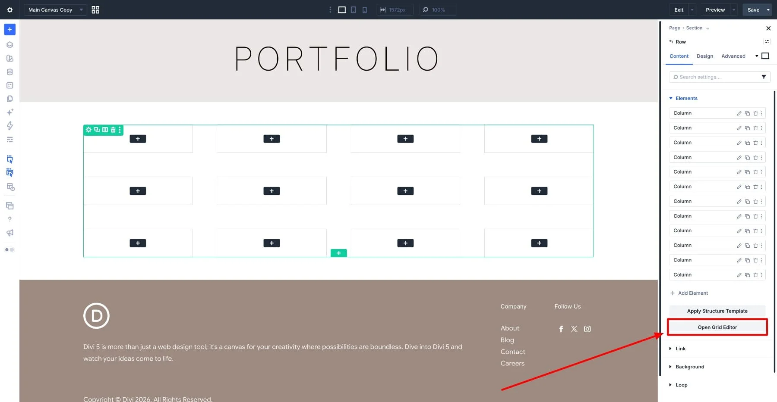
Task: Open row settings gear on green toolbar
Action: [x=88, y=130]
